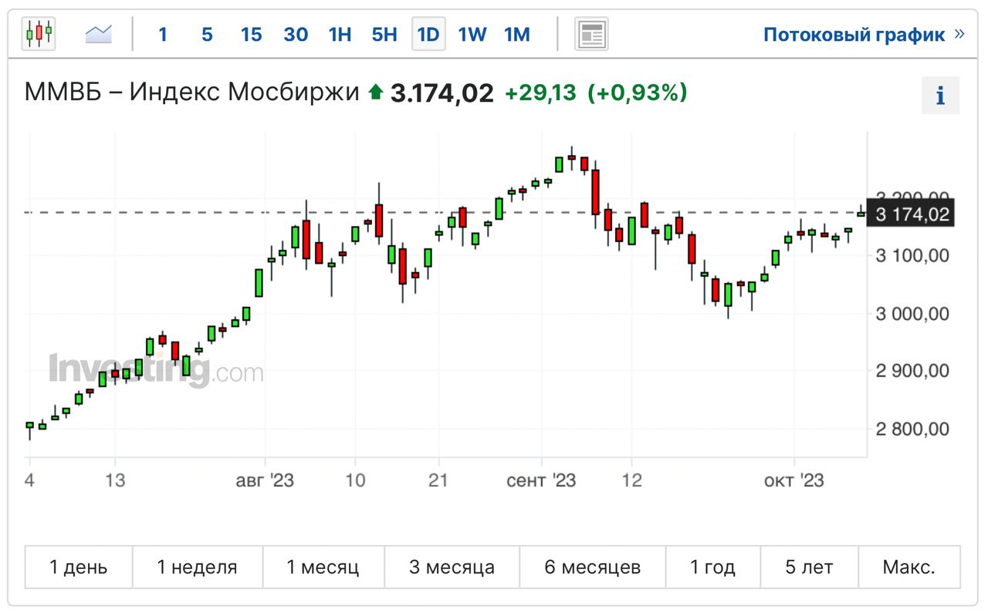Click the ММВБ – Индекс Мосбиржи title
This screenshot has width=988, height=613.
coord(192,93)
